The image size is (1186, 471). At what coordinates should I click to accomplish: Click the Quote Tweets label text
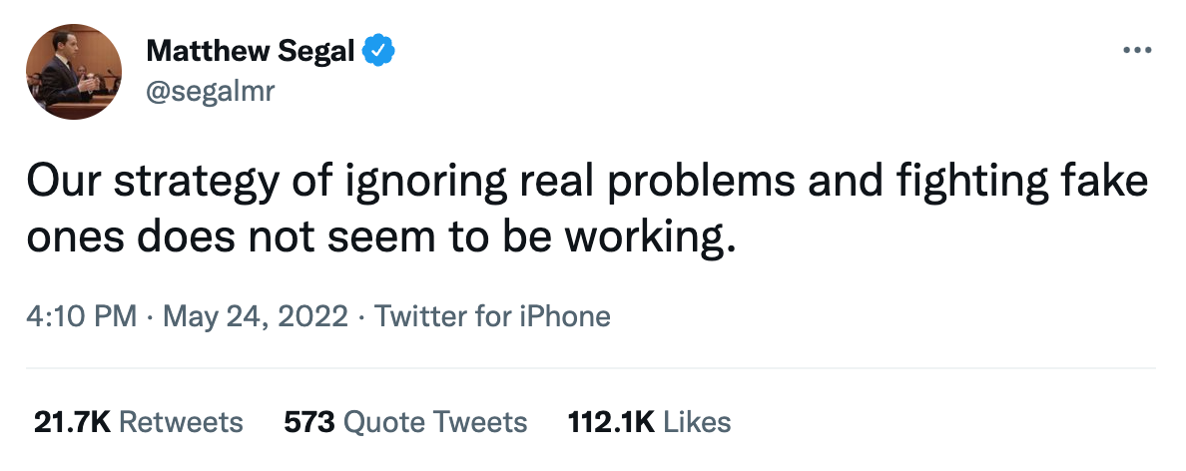tap(435, 422)
